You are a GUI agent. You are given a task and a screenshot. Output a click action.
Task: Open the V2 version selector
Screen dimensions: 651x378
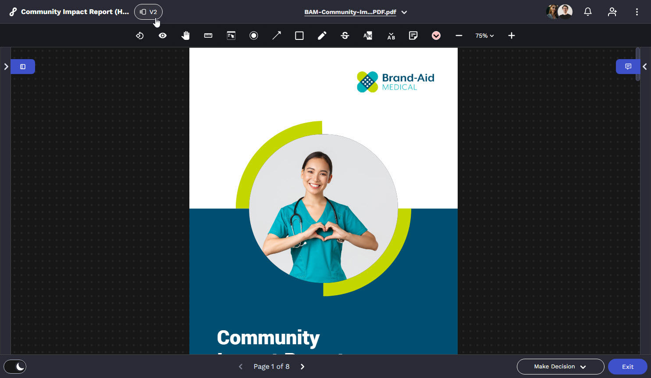click(148, 12)
